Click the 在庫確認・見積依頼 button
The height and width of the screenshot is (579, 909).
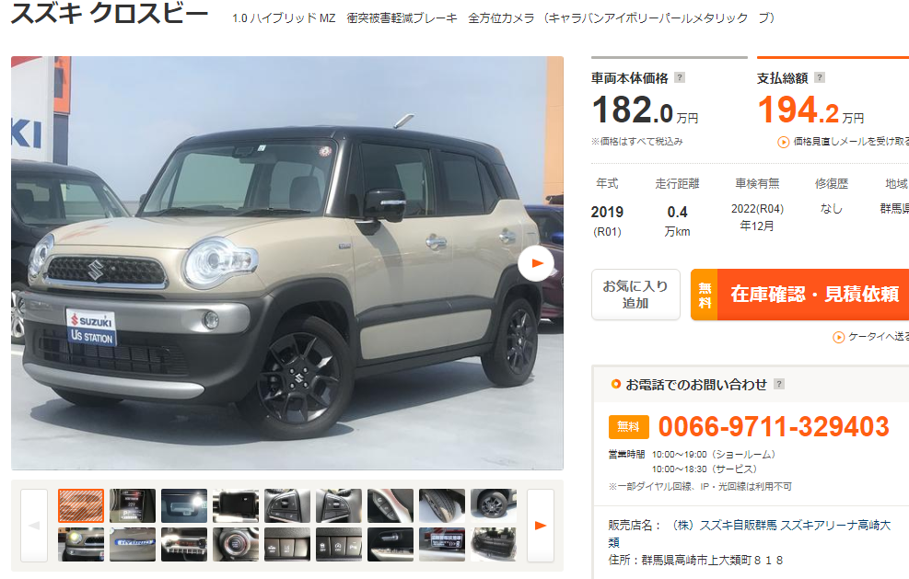tap(800, 295)
